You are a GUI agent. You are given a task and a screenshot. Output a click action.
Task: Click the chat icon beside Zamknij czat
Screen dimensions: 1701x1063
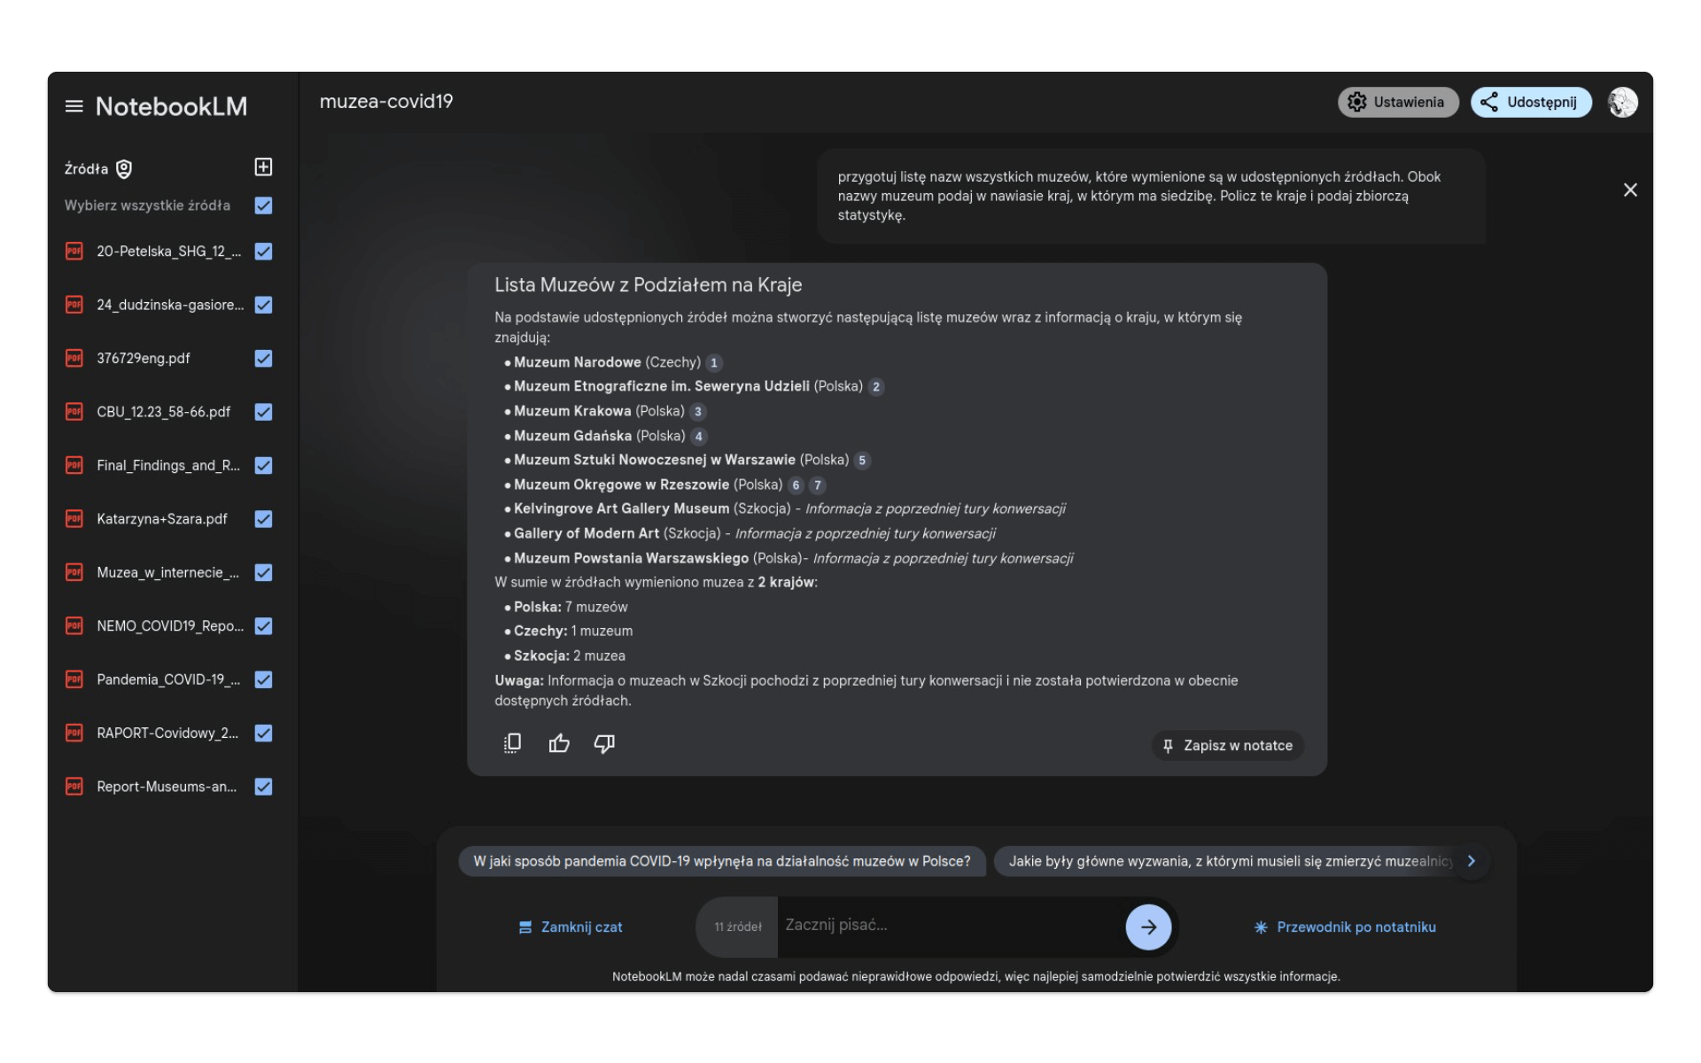click(525, 927)
